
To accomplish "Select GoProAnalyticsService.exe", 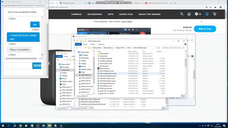I will point(108,74).
